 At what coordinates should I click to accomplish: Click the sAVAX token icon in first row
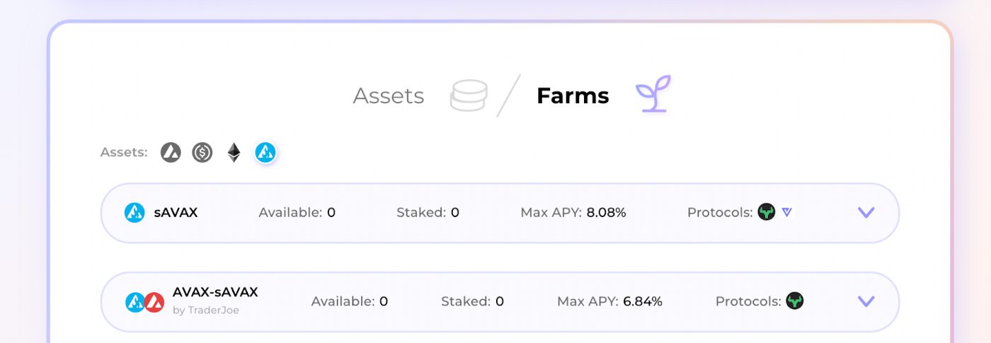134,212
